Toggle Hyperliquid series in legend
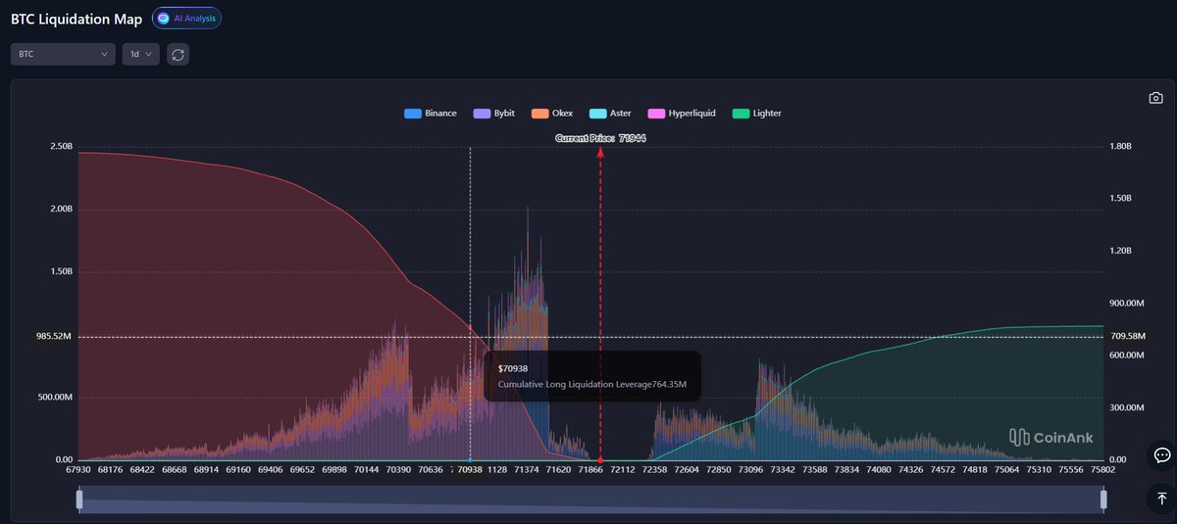This screenshot has height=524, width=1177. [682, 114]
